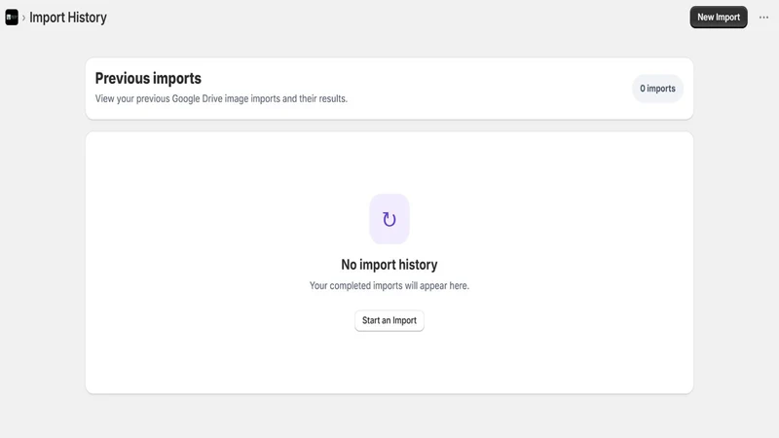
Task: Click the New Import button
Action: point(719,18)
